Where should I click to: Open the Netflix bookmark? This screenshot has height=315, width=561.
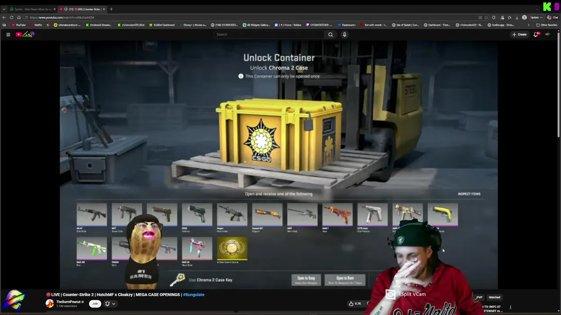(36, 25)
